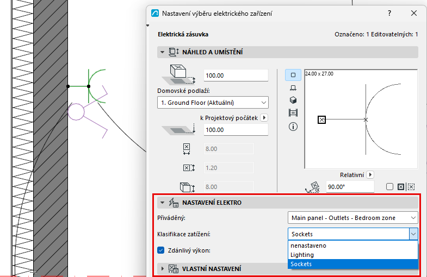The height and width of the screenshot is (277, 427).
Task: Expand the Vlastní nastavení panel
Action: 163,268
